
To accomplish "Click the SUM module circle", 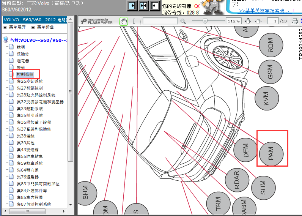I will [263, 188].
